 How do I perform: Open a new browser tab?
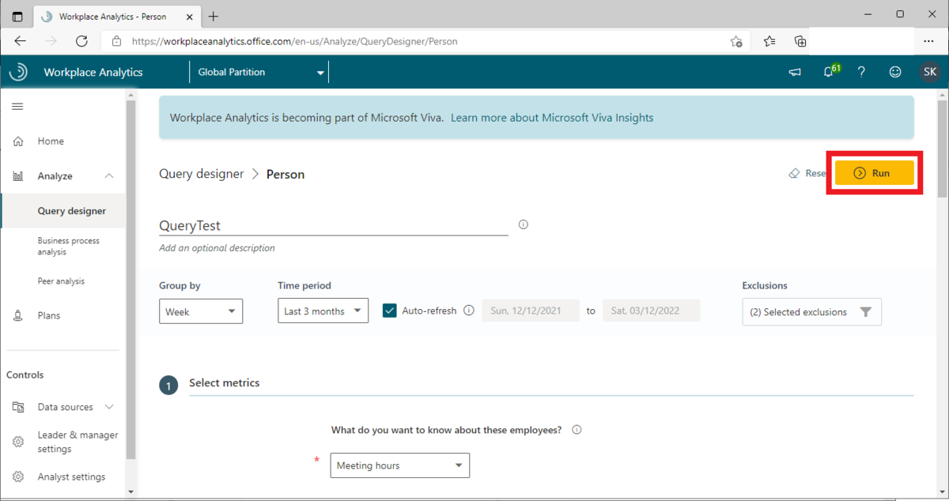point(214,16)
